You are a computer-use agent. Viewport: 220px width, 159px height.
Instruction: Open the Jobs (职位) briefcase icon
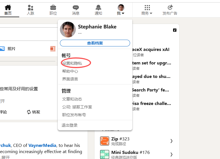tap(53, 8)
